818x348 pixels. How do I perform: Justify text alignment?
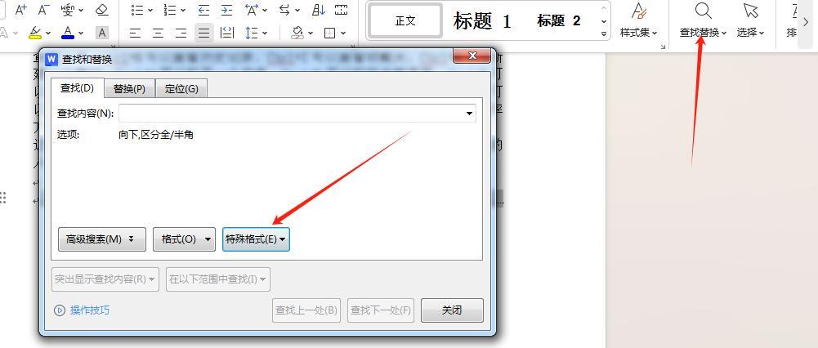204,33
